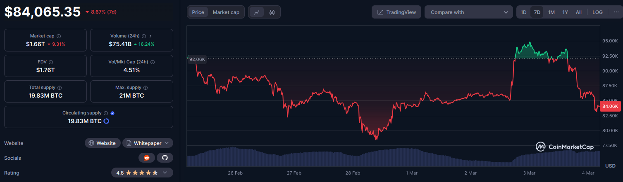Click the Total supply info icon
This screenshot has width=623, height=182.
click(60, 88)
